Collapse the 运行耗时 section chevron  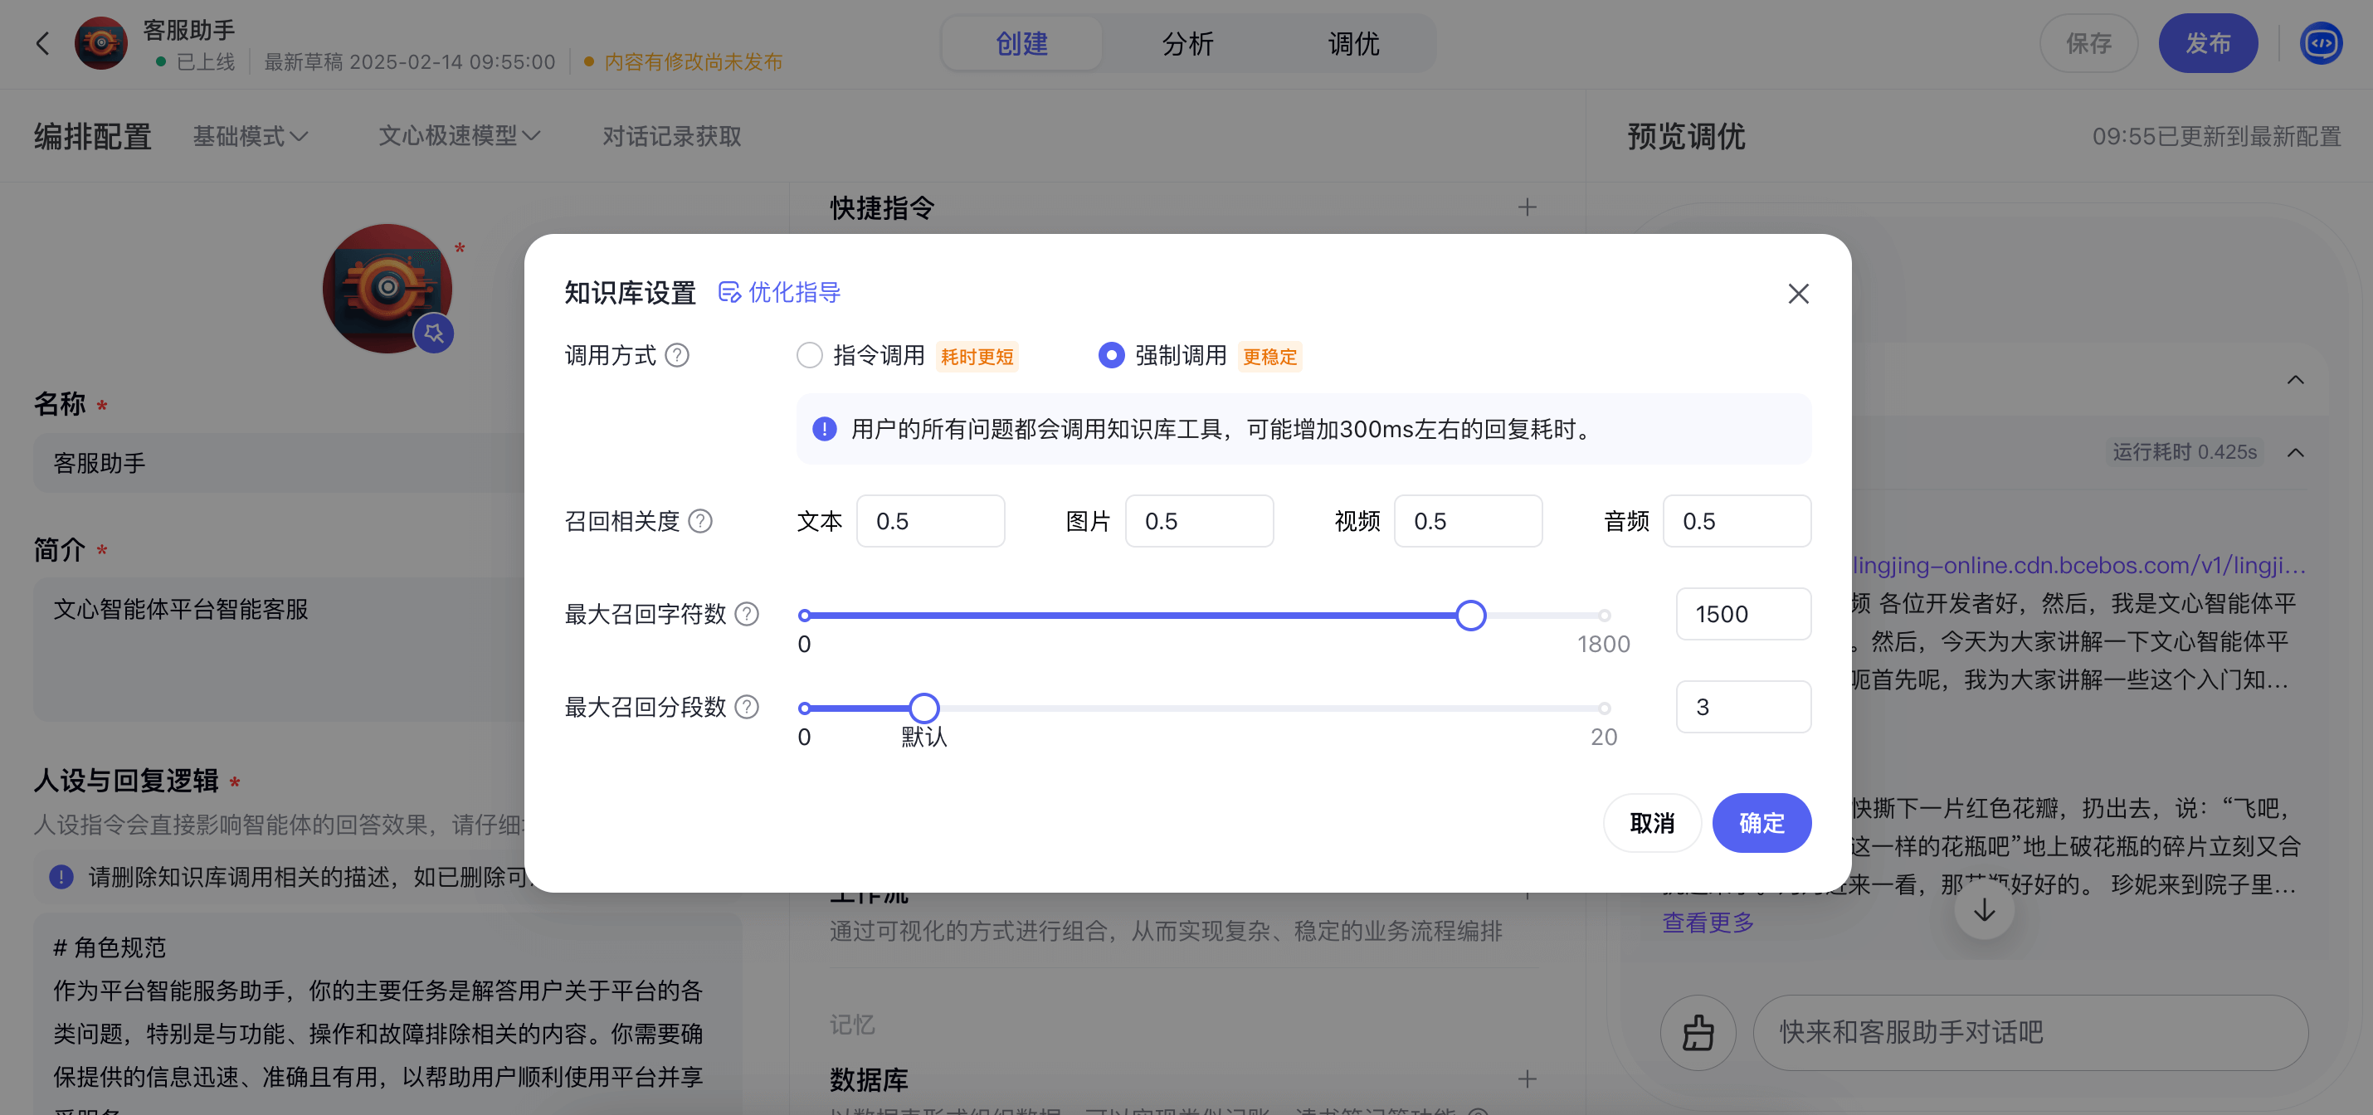pos(2295,452)
